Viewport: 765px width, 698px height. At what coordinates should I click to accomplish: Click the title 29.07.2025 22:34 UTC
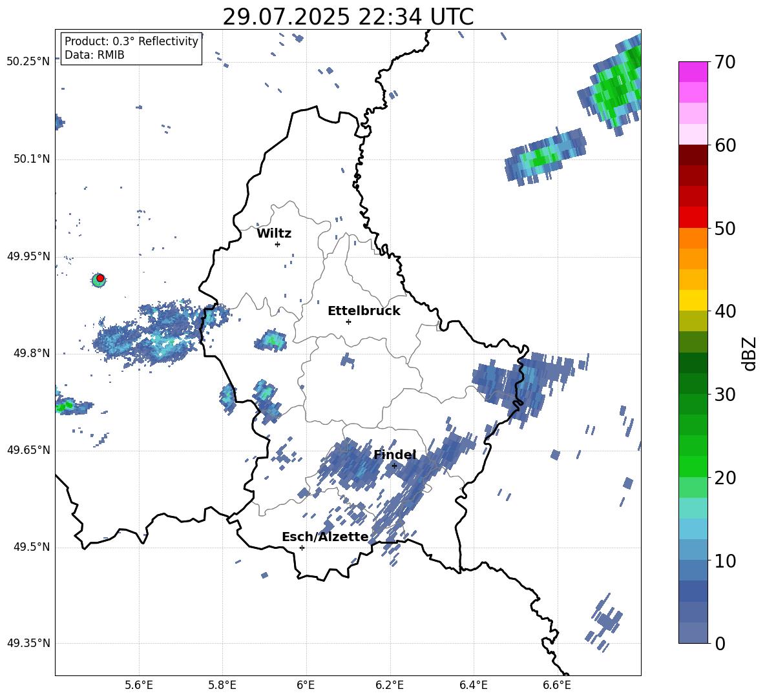(348, 17)
